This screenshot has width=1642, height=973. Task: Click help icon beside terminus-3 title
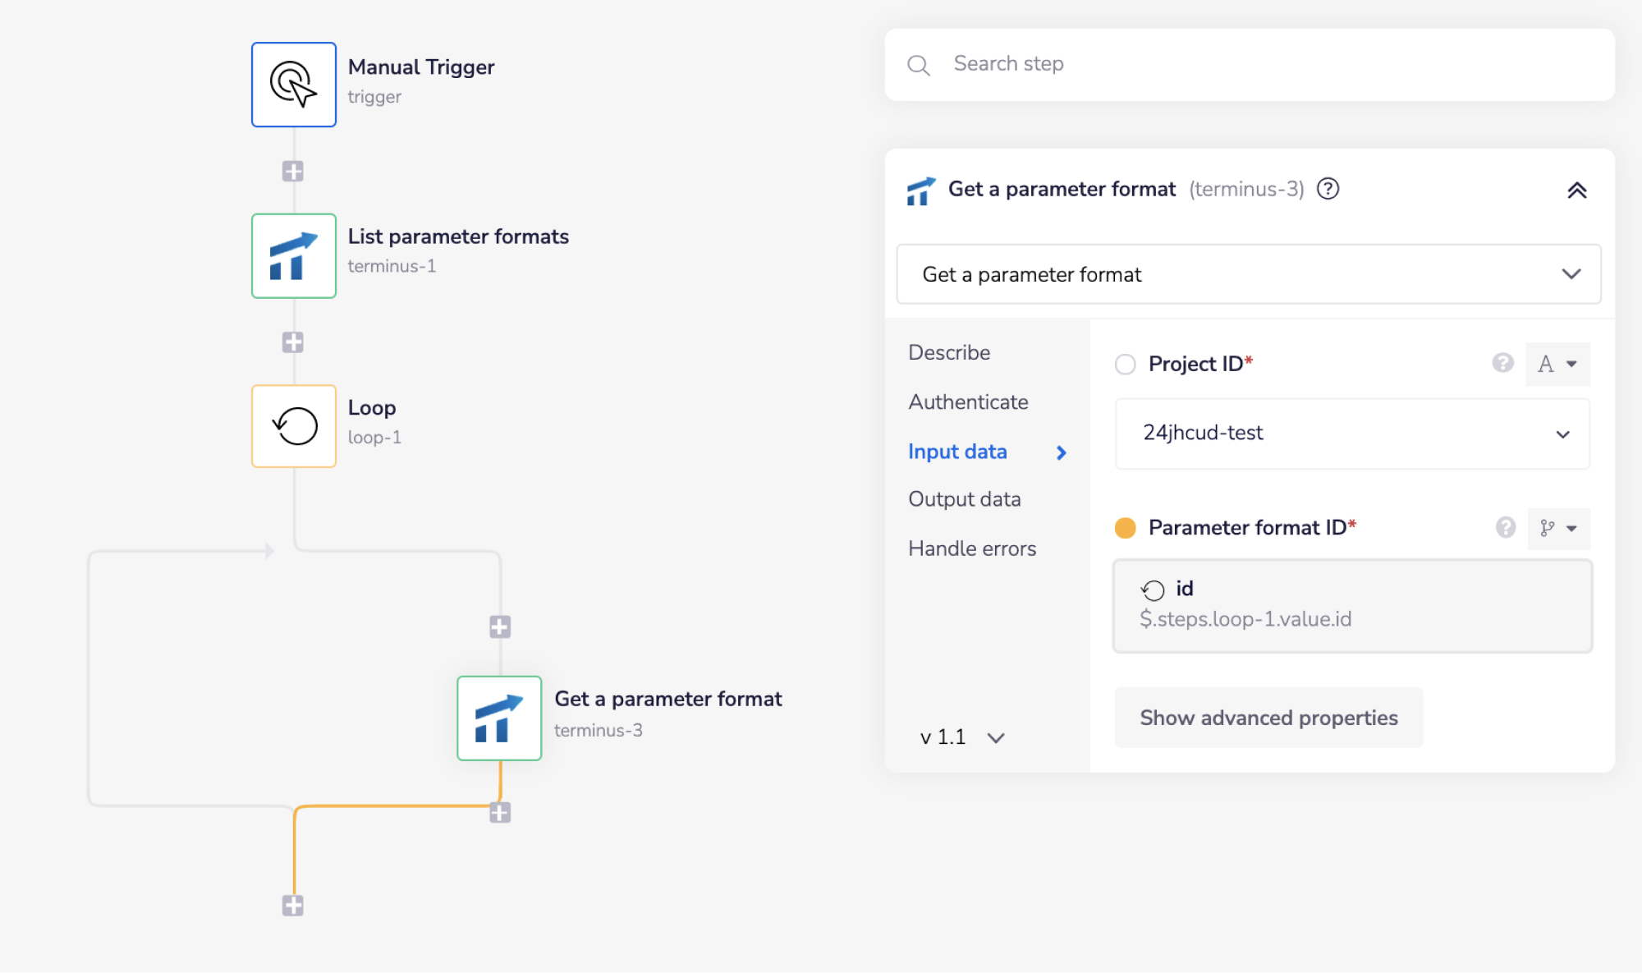(1328, 190)
